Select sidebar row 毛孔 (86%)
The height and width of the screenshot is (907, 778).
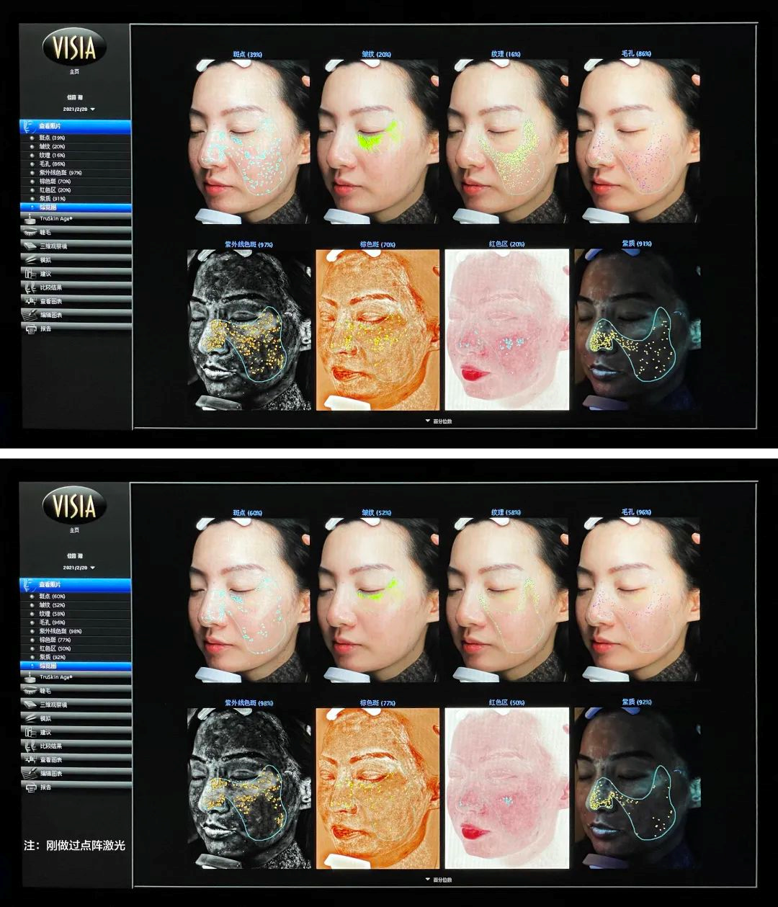tap(76, 164)
